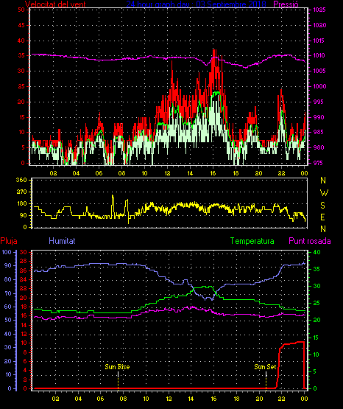Image resolution: width=343 pixels, height=409 pixels.
Task: Select the Punt rosada legend label
Action: click(310, 241)
